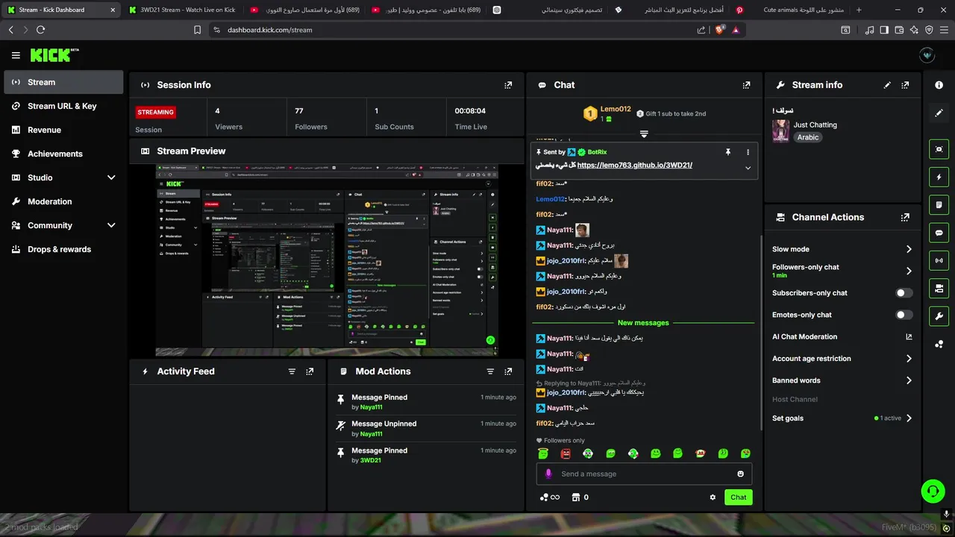
Task: Open the Moderation page
Action: (x=63, y=201)
